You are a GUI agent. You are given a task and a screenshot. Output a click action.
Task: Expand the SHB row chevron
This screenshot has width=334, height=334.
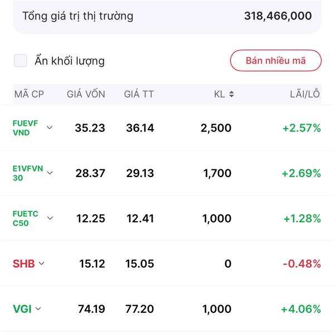click(x=42, y=263)
